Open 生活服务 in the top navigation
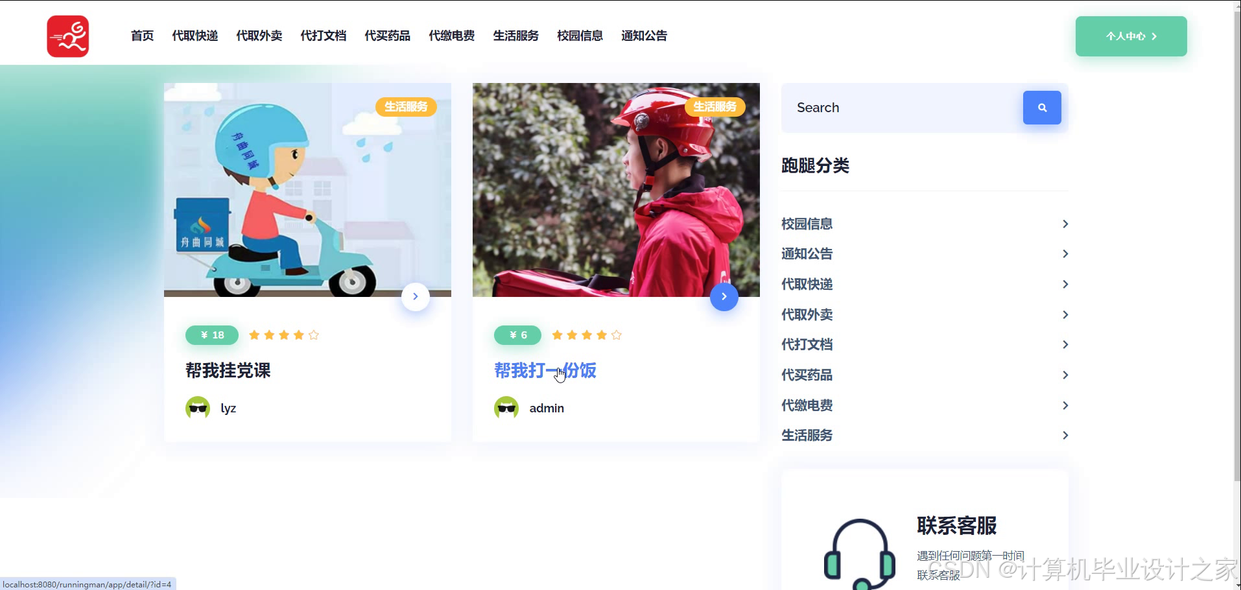The height and width of the screenshot is (590, 1241). (x=515, y=36)
